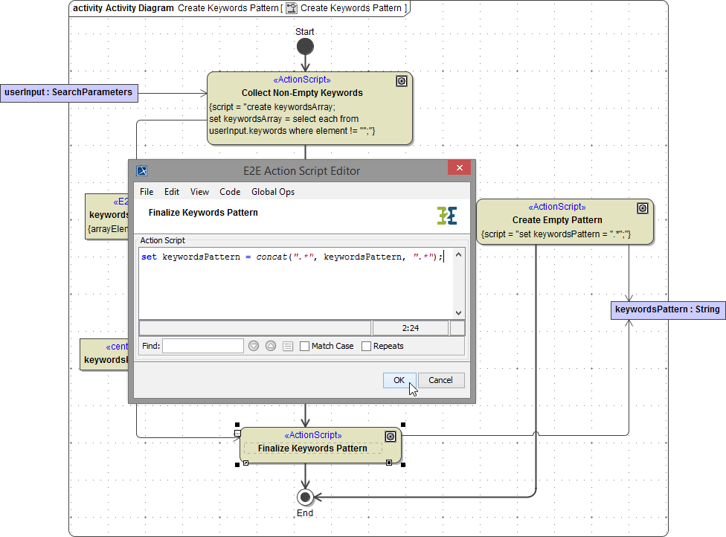
Task: Enable the Repeats checkbox
Action: (x=365, y=345)
